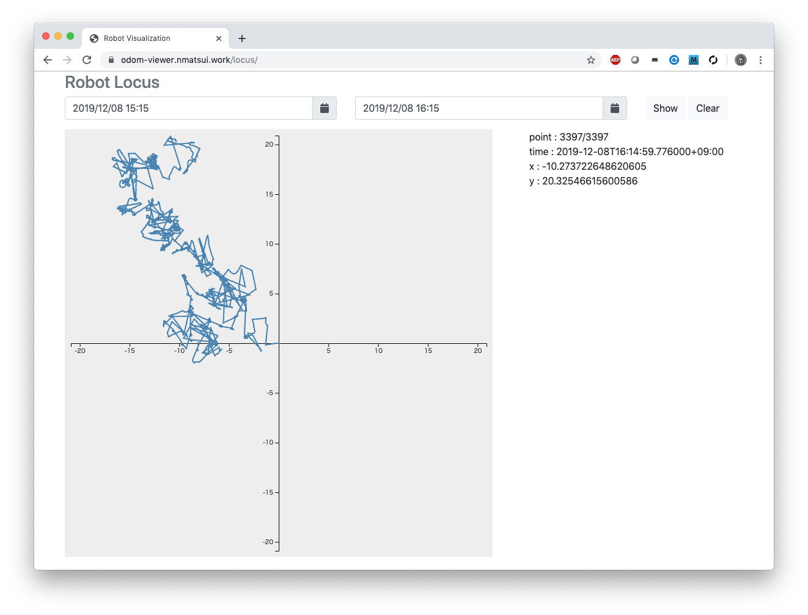Focus the end date field 2019/12/08 16:15
This screenshot has height=615, width=808.
(x=479, y=108)
